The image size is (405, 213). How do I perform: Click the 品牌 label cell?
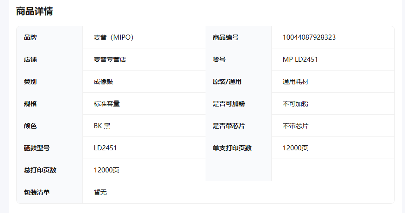(x=50, y=37)
